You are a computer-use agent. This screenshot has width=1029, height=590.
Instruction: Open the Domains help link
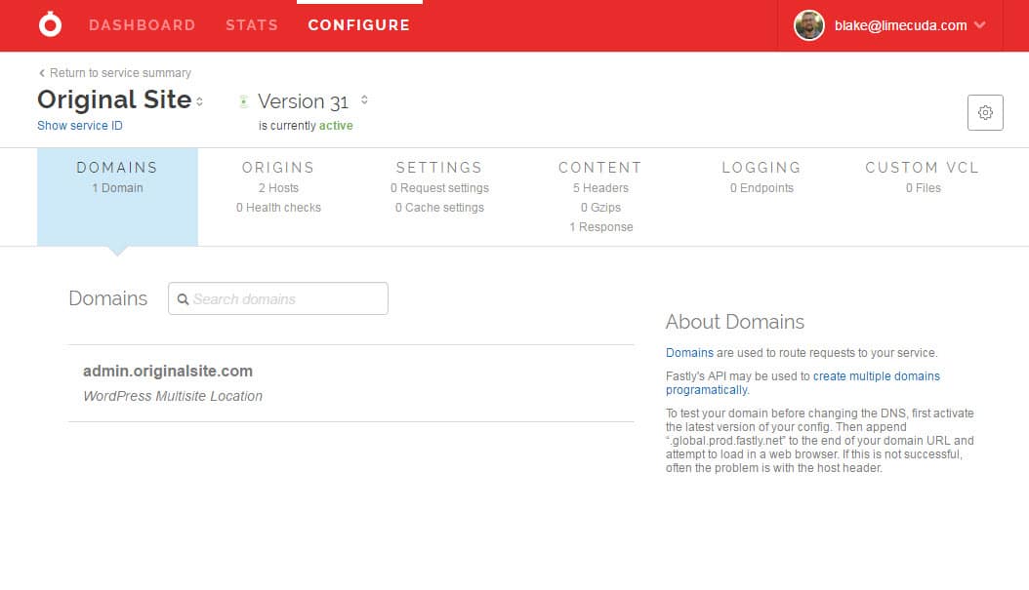689,353
